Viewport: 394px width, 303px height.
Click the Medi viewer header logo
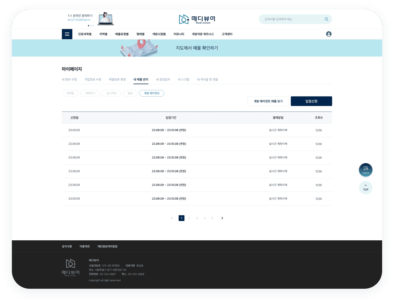point(197,19)
